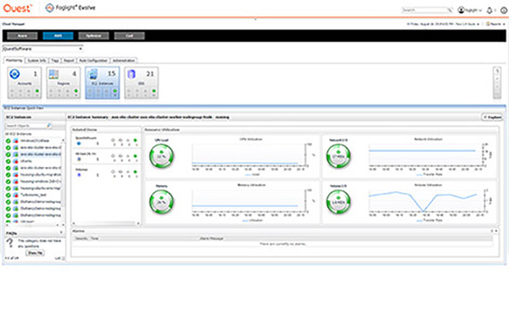
Task: Click the Search Objects input field
Action: tap(29, 125)
